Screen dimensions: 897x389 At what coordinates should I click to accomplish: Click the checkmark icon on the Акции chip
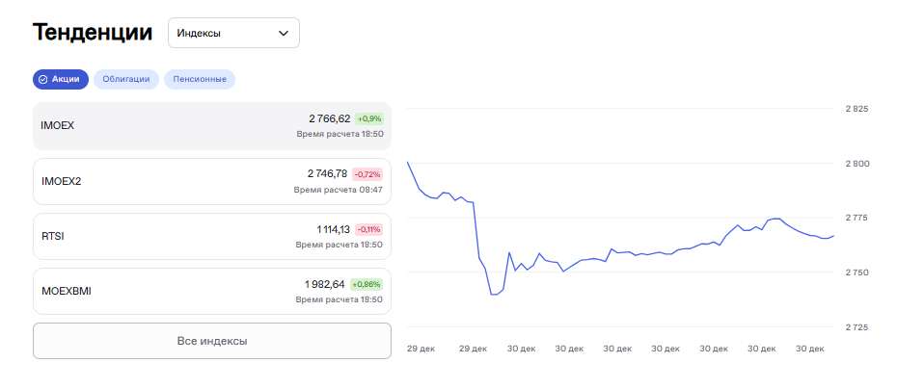[43, 79]
